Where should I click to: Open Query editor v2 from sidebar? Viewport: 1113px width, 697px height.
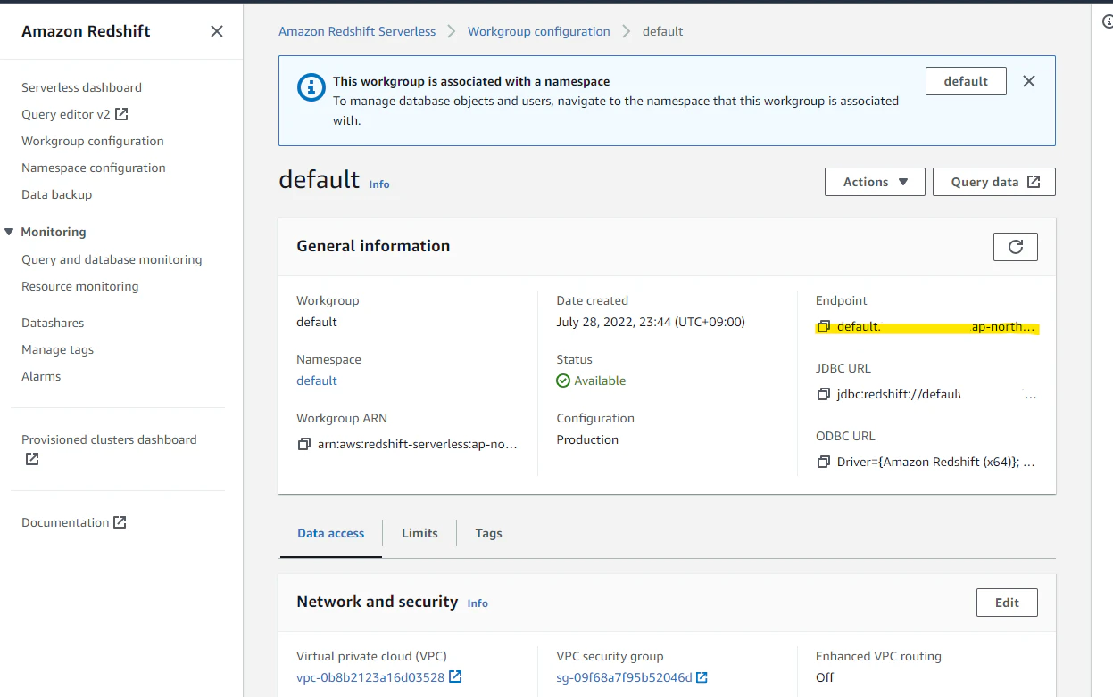[x=66, y=114]
